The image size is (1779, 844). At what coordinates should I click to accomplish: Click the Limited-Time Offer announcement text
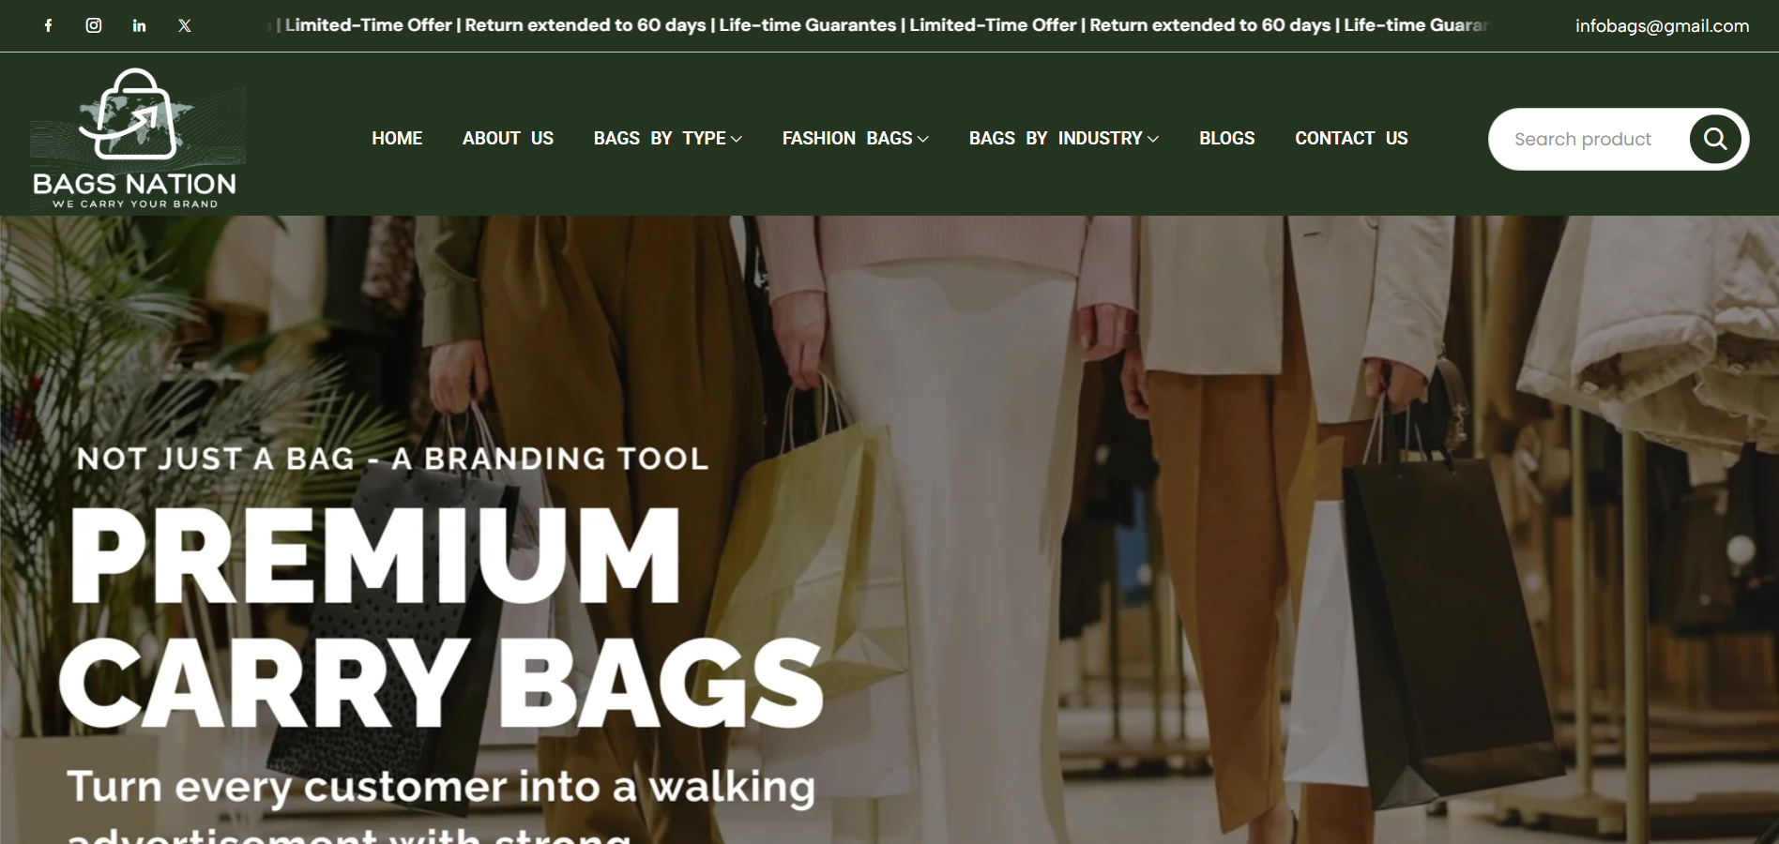(370, 25)
